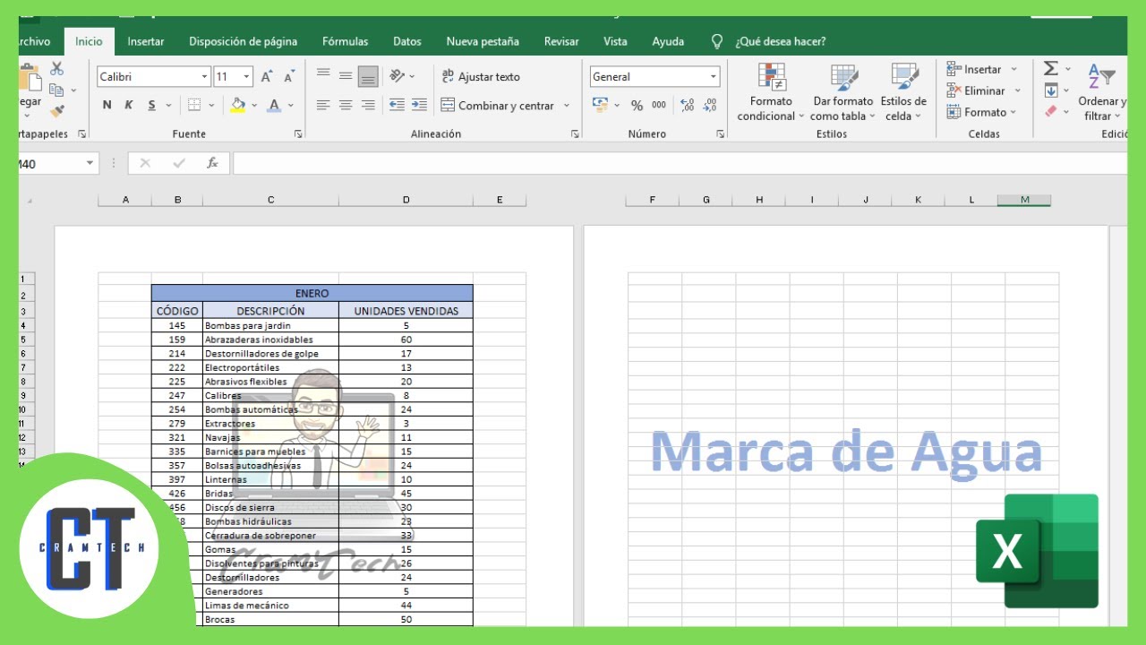
Task: Apply font color A
Action: [x=274, y=105]
